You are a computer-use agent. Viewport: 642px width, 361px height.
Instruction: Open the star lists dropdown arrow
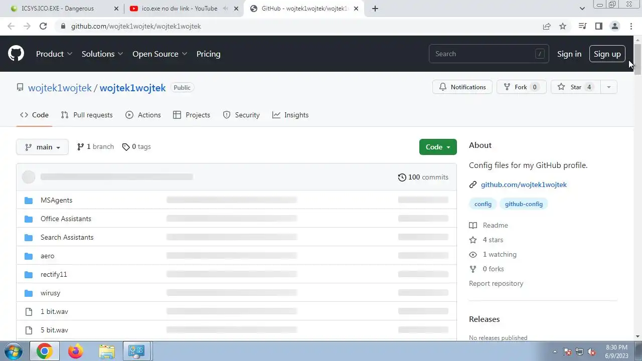coord(609,87)
